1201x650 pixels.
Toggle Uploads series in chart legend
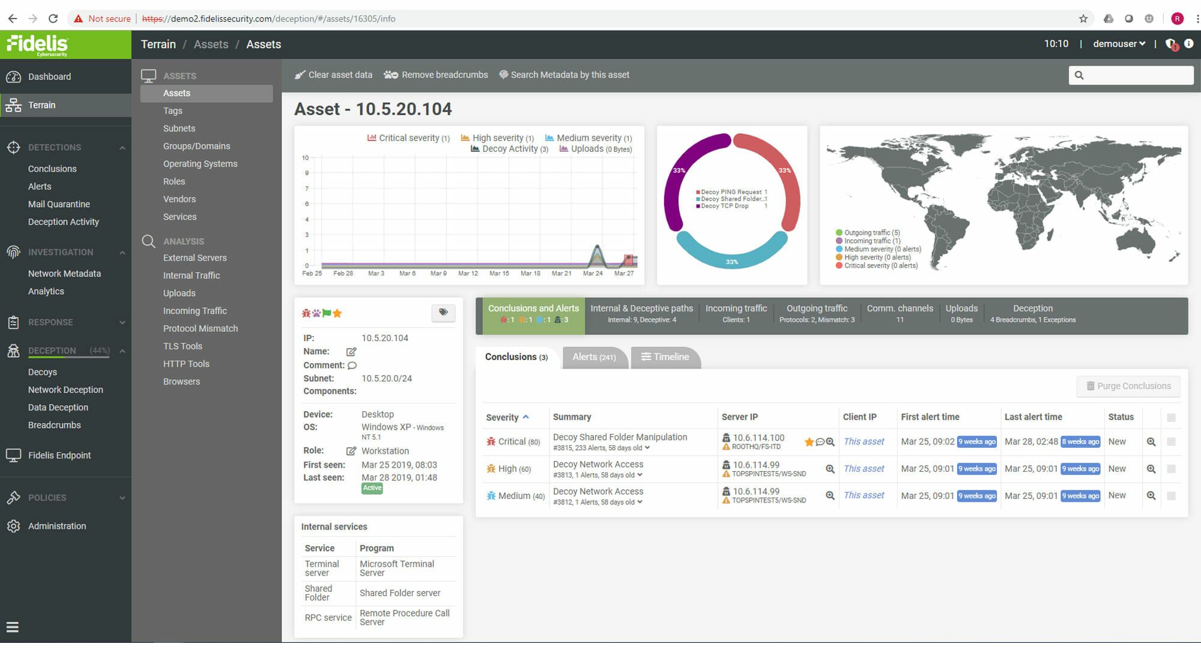596,149
